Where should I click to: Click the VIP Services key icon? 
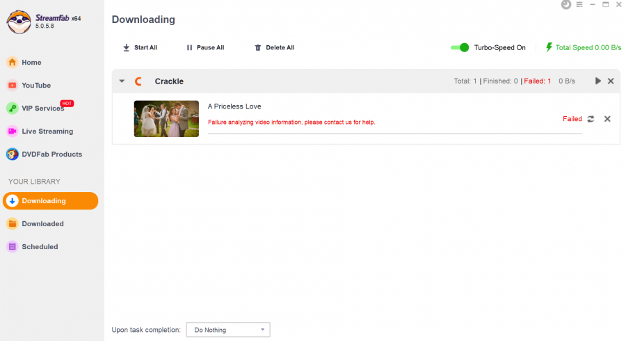tap(13, 108)
